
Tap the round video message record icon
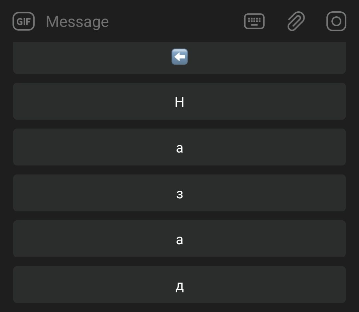pyautogui.click(x=336, y=21)
